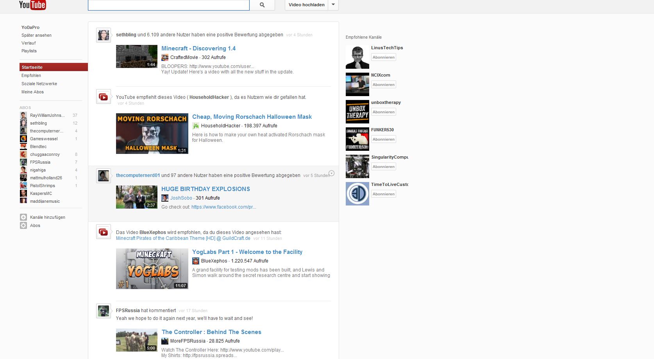Click YouTube recommendation icon for BlueXephos

click(x=104, y=232)
